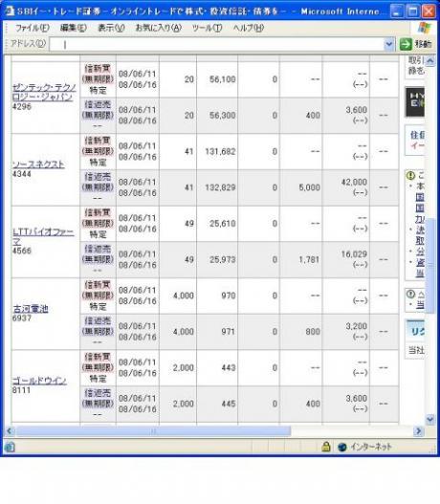Click the horizontal scrollbar right arrow

418,430
